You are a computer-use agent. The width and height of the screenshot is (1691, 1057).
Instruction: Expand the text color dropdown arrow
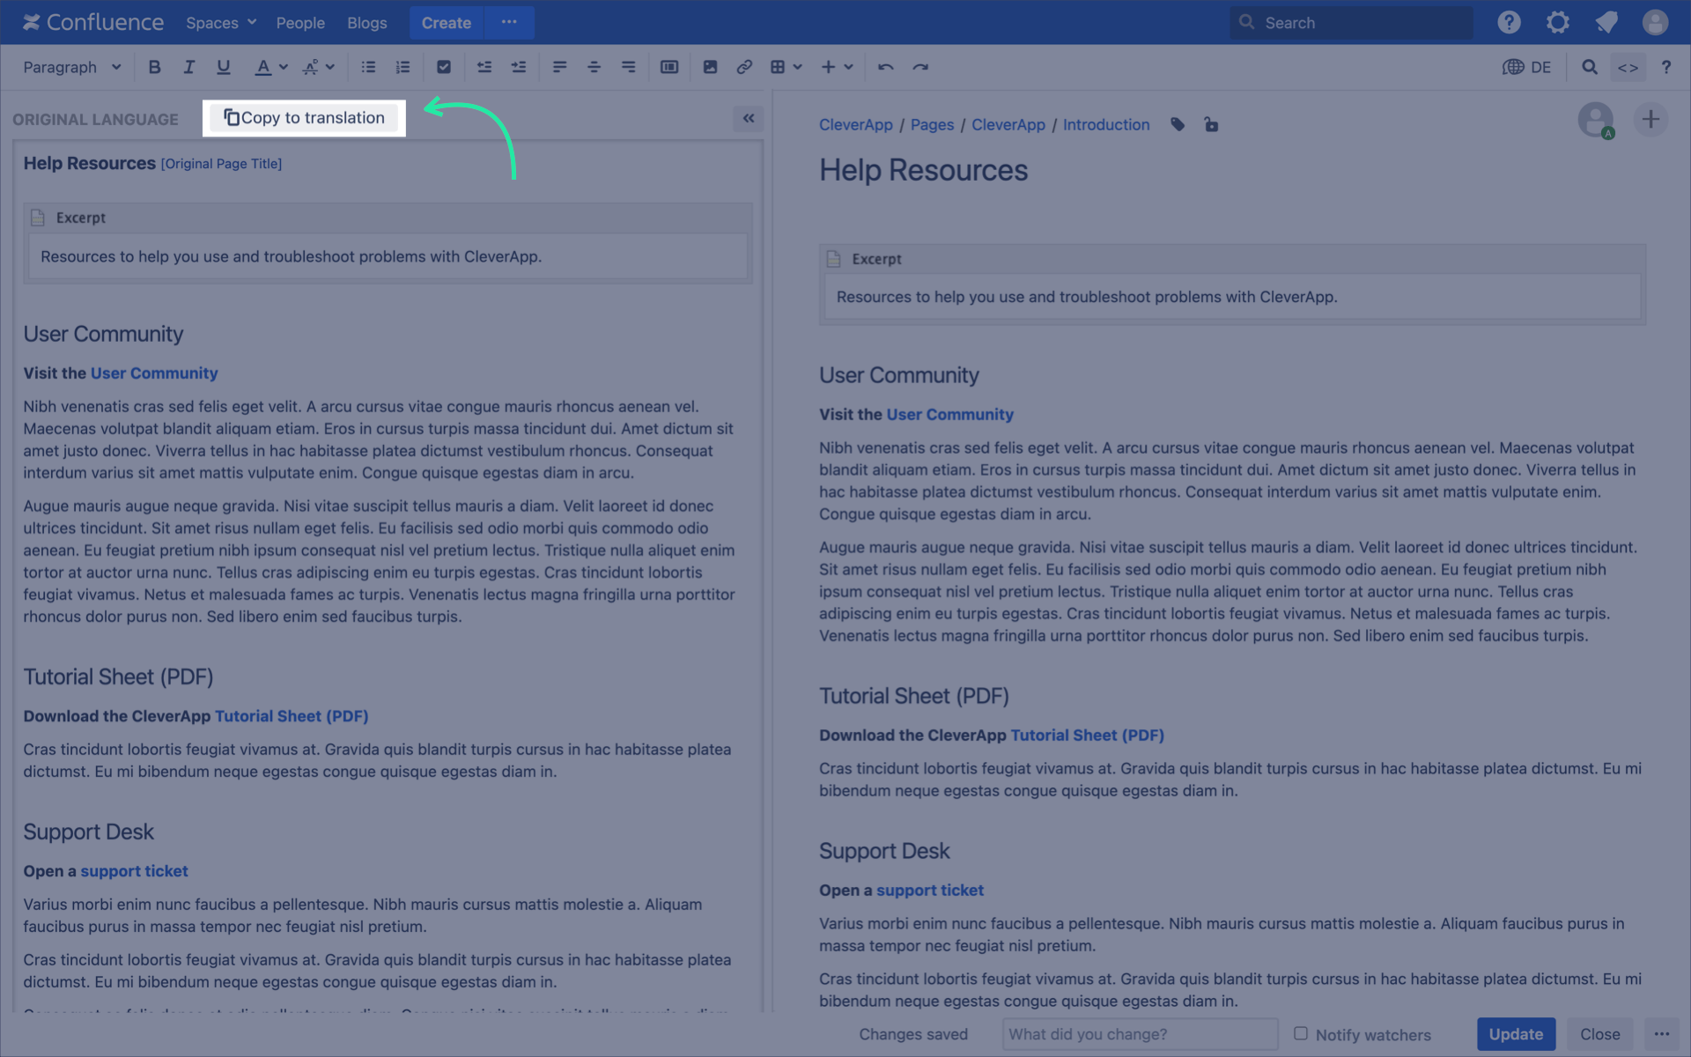[284, 67]
